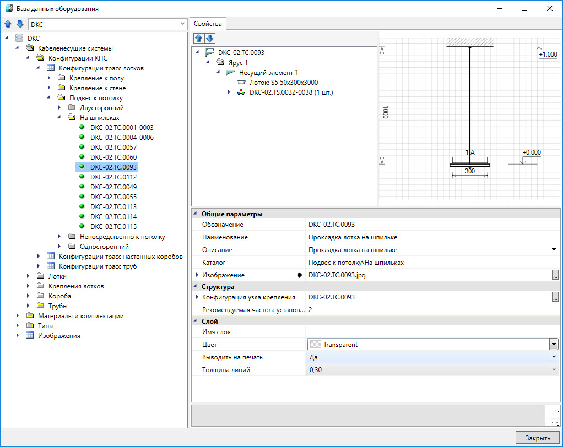
Task: Click the Лотки folder icon
Action: (x=40, y=276)
